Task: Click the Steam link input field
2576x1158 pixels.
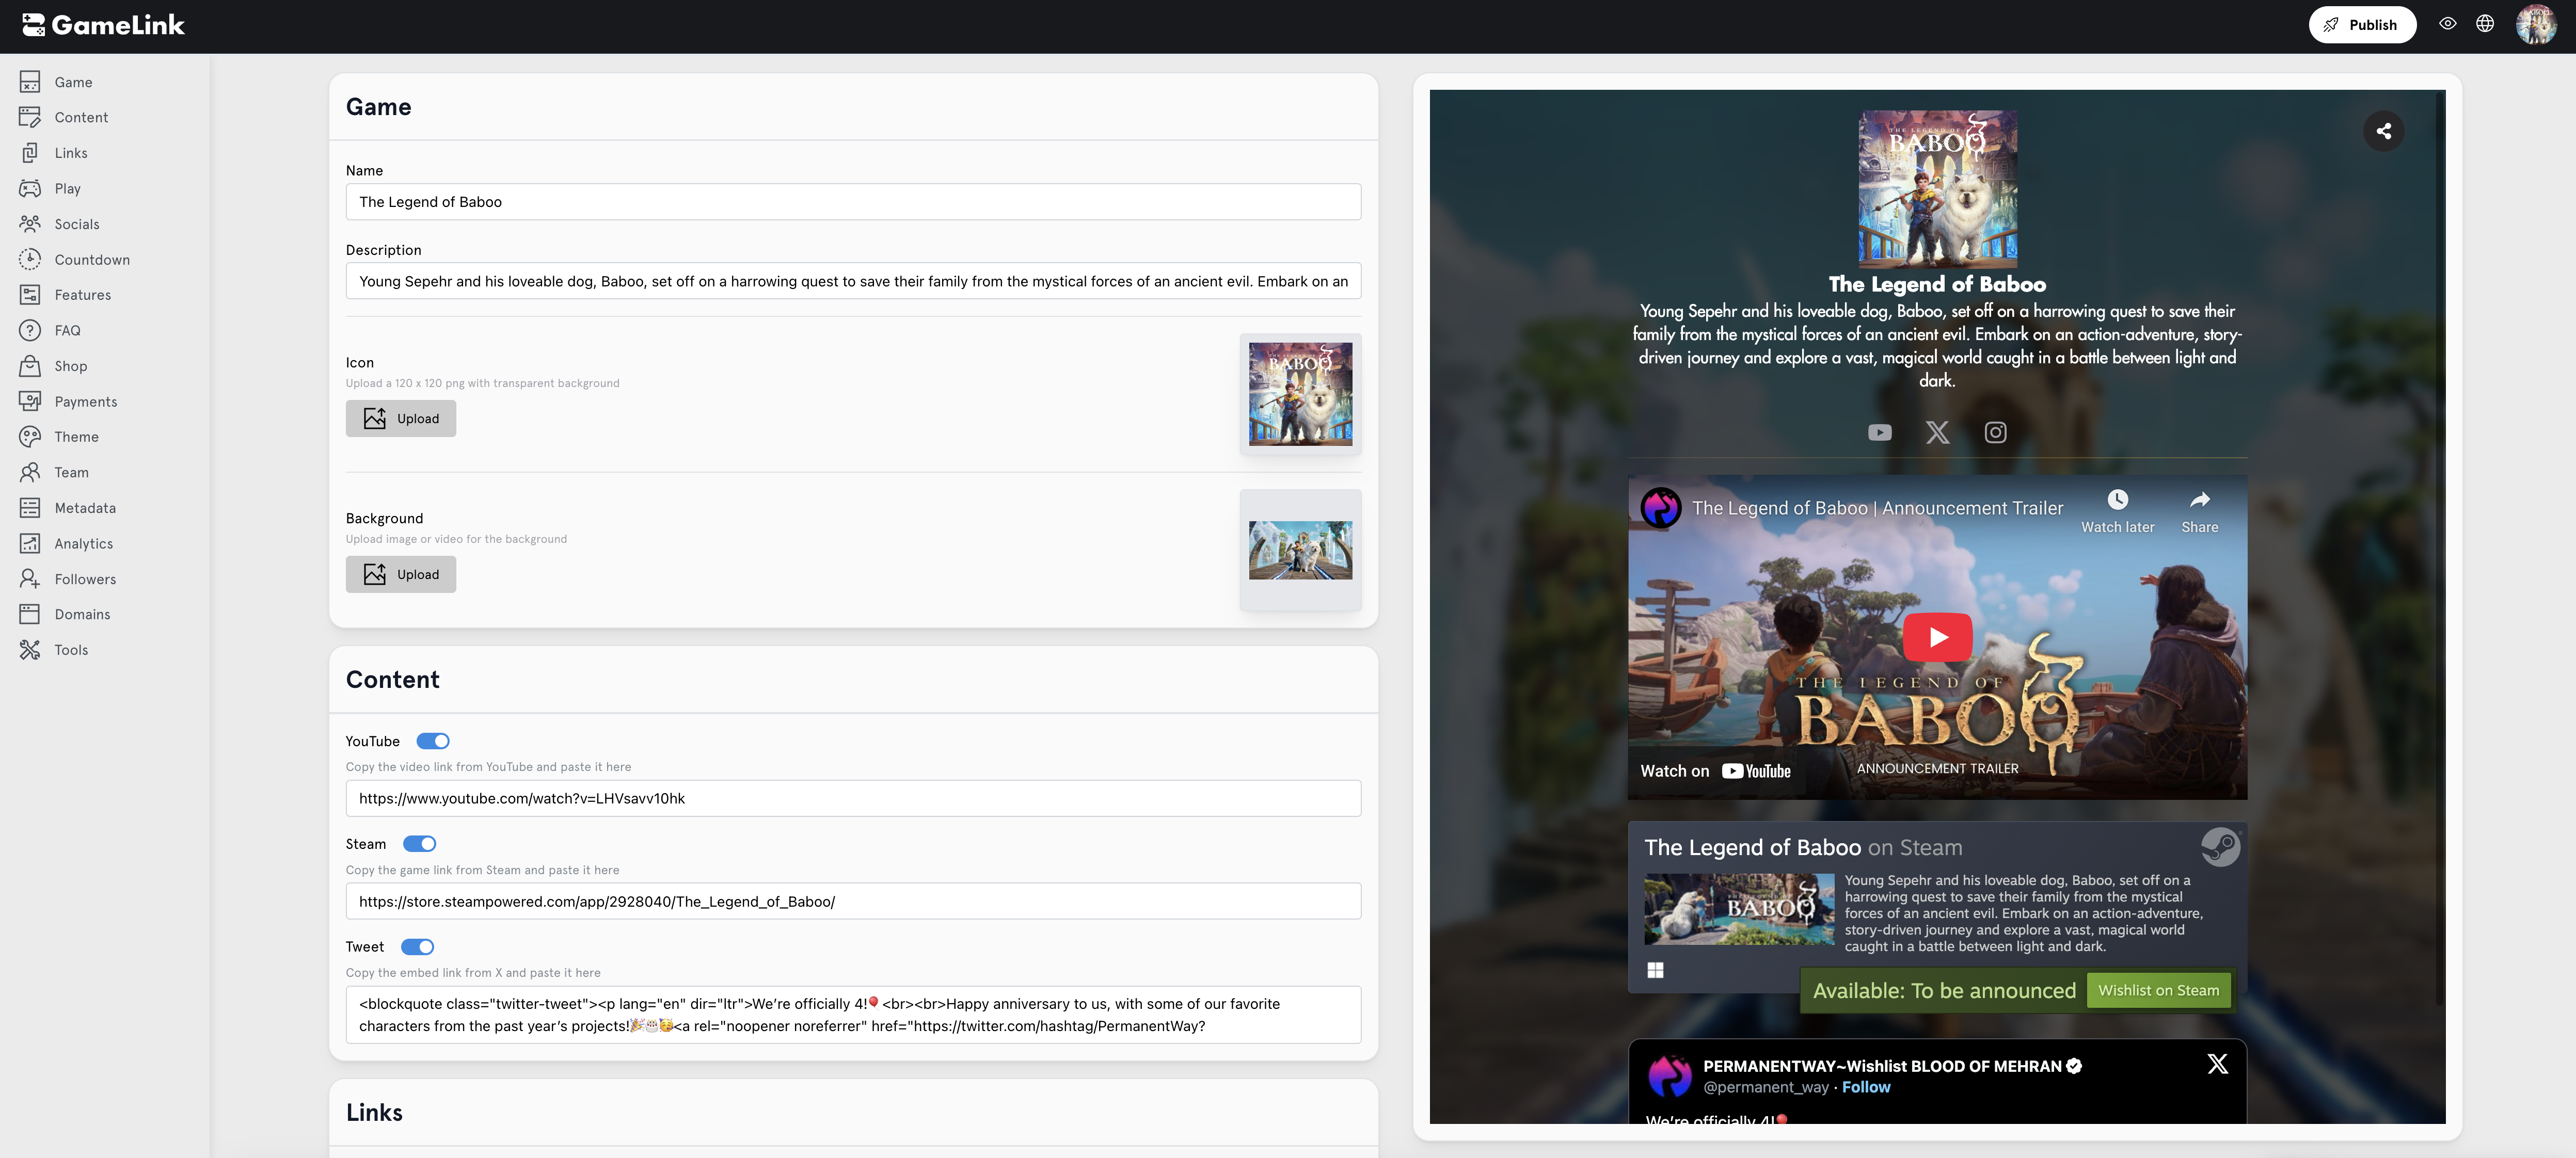Action: (853, 901)
